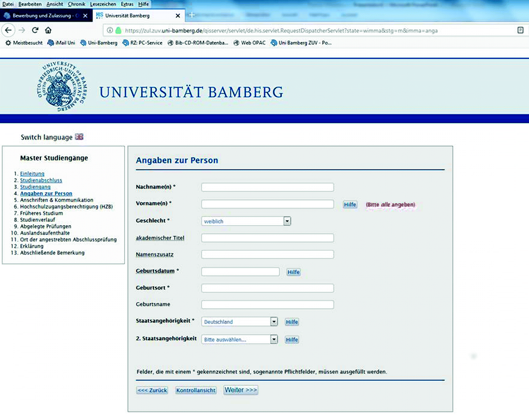Open Web OPAC bookmark
The image size is (529, 417).
click(x=249, y=43)
